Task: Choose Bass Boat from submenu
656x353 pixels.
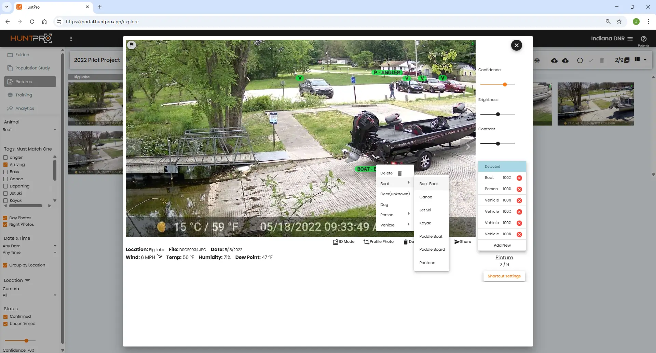Action: point(432,184)
